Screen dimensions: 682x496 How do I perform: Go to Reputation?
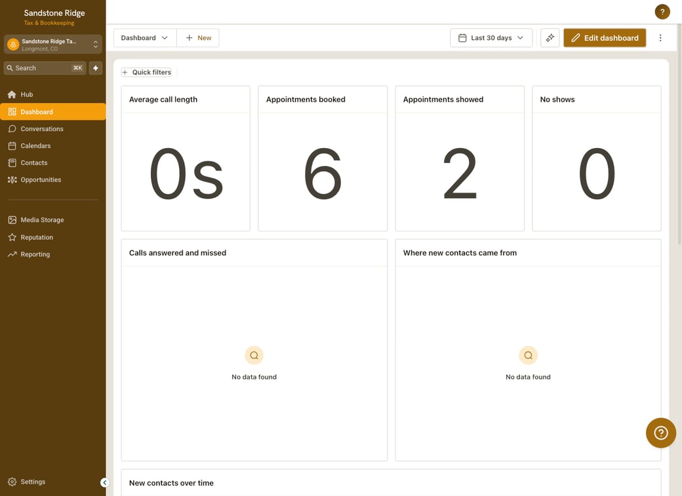point(52,237)
